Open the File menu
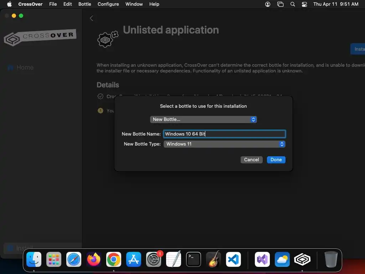The height and width of the screenshot is (274, 365). (x=53, y=4)
